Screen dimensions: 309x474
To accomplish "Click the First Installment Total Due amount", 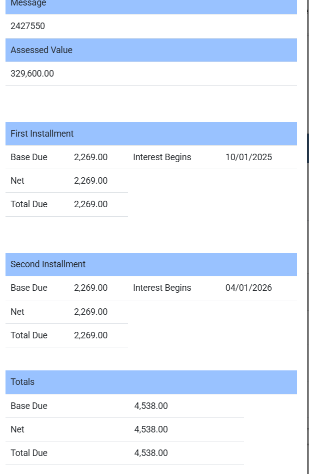I will 90,204.
